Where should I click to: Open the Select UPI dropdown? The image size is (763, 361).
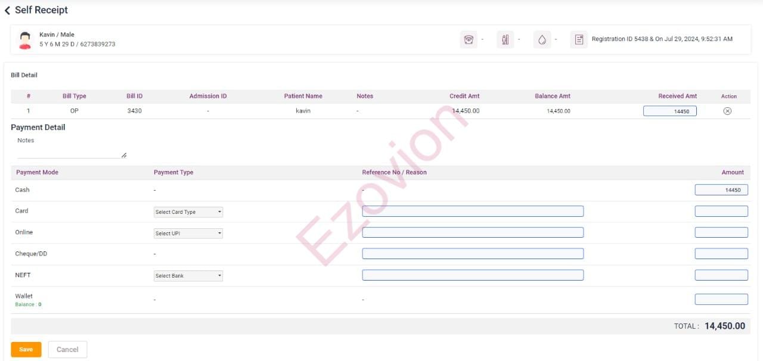tap(188, 234)
